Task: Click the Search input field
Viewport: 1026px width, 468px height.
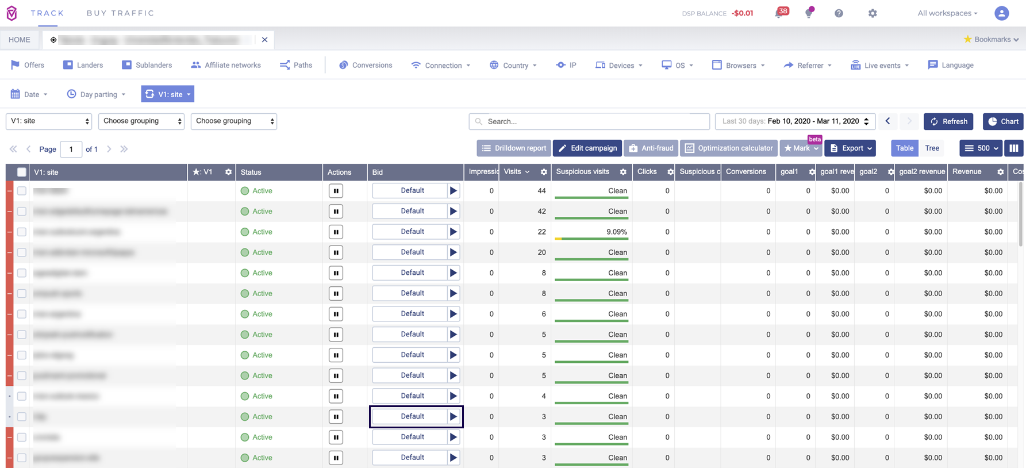Action: [x=589, y=121]
